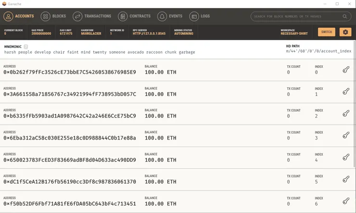The width and height of the screenshot is (356, 213).
Task: Click the Ganache logo in title bar
Action: pos(4,4)
